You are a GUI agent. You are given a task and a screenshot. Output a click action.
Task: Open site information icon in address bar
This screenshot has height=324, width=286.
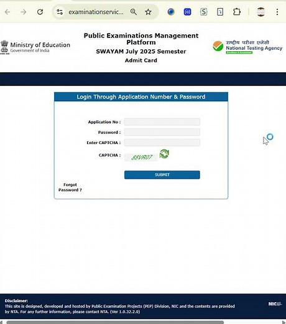(x=60, y=12)
